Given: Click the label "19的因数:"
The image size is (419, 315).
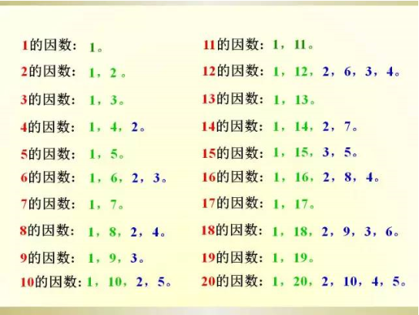Looking at the screenshot, I should 233,257.
